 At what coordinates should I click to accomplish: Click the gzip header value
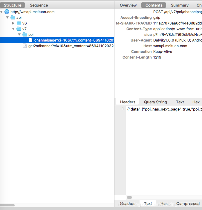pyautogui.click(x=157, y=18)
